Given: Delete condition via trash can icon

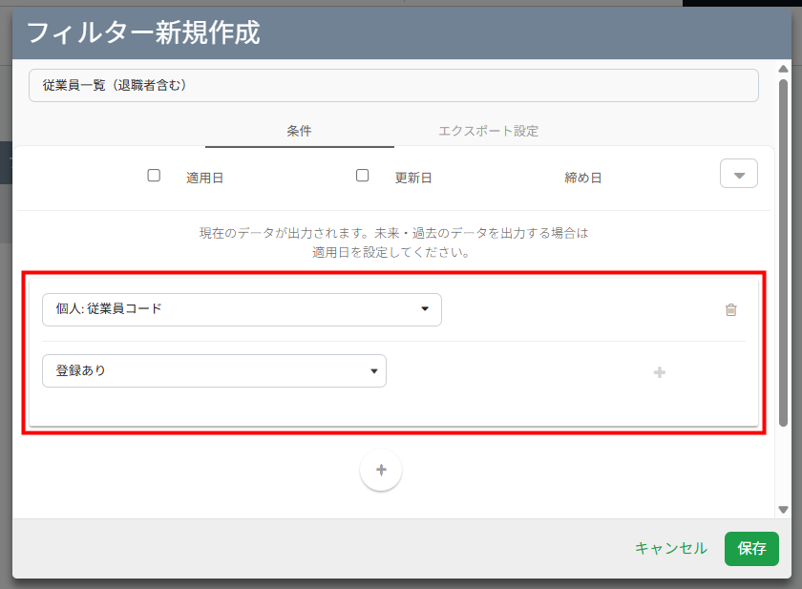Looking at the screenshot, I should click(731, 310).
